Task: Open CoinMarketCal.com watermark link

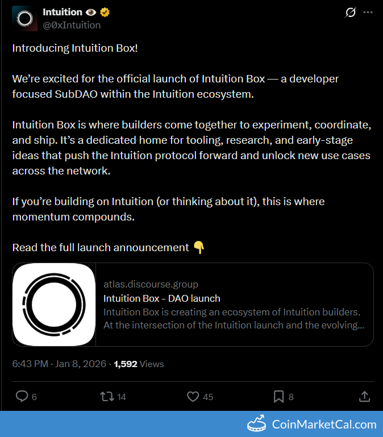Action: tap(324, 424)
